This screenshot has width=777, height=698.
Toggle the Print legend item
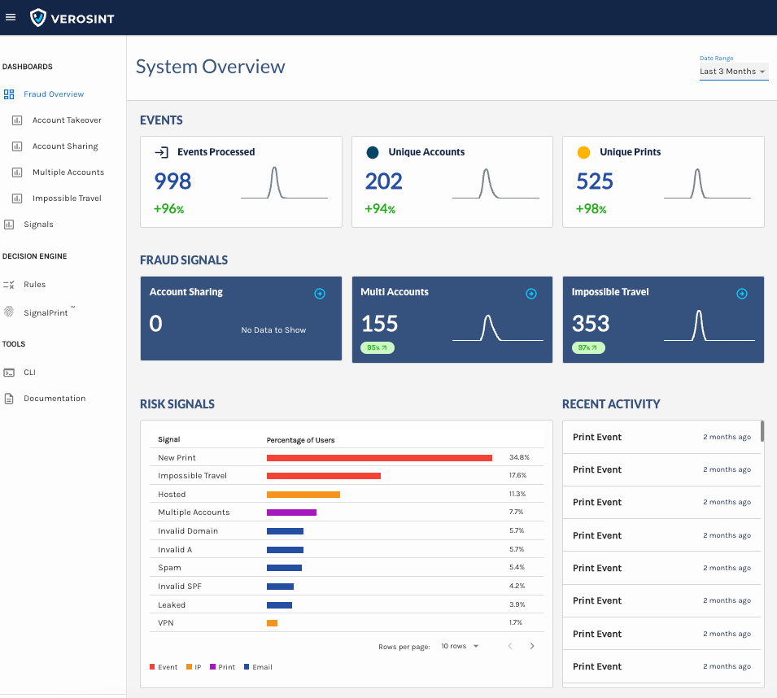click(x=222, y=667)
